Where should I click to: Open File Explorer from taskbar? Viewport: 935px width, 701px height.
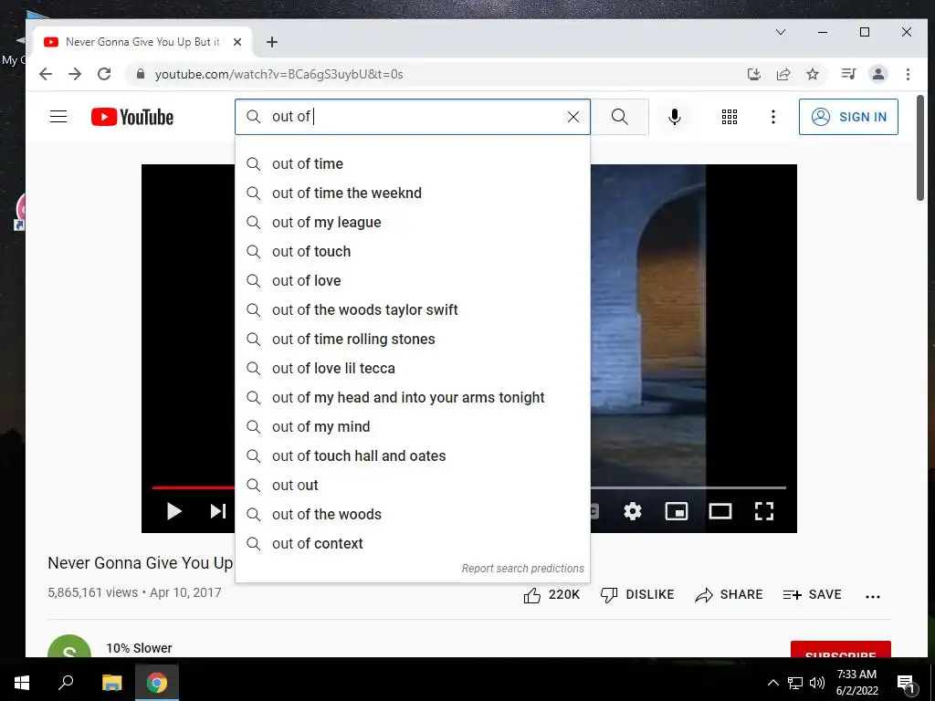pos(111,682)
